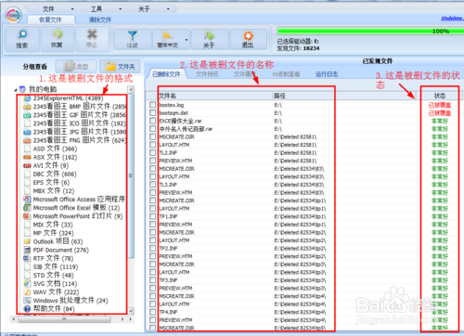
Task: Sort by the 文件名 column header
Action: click(209, 96)
